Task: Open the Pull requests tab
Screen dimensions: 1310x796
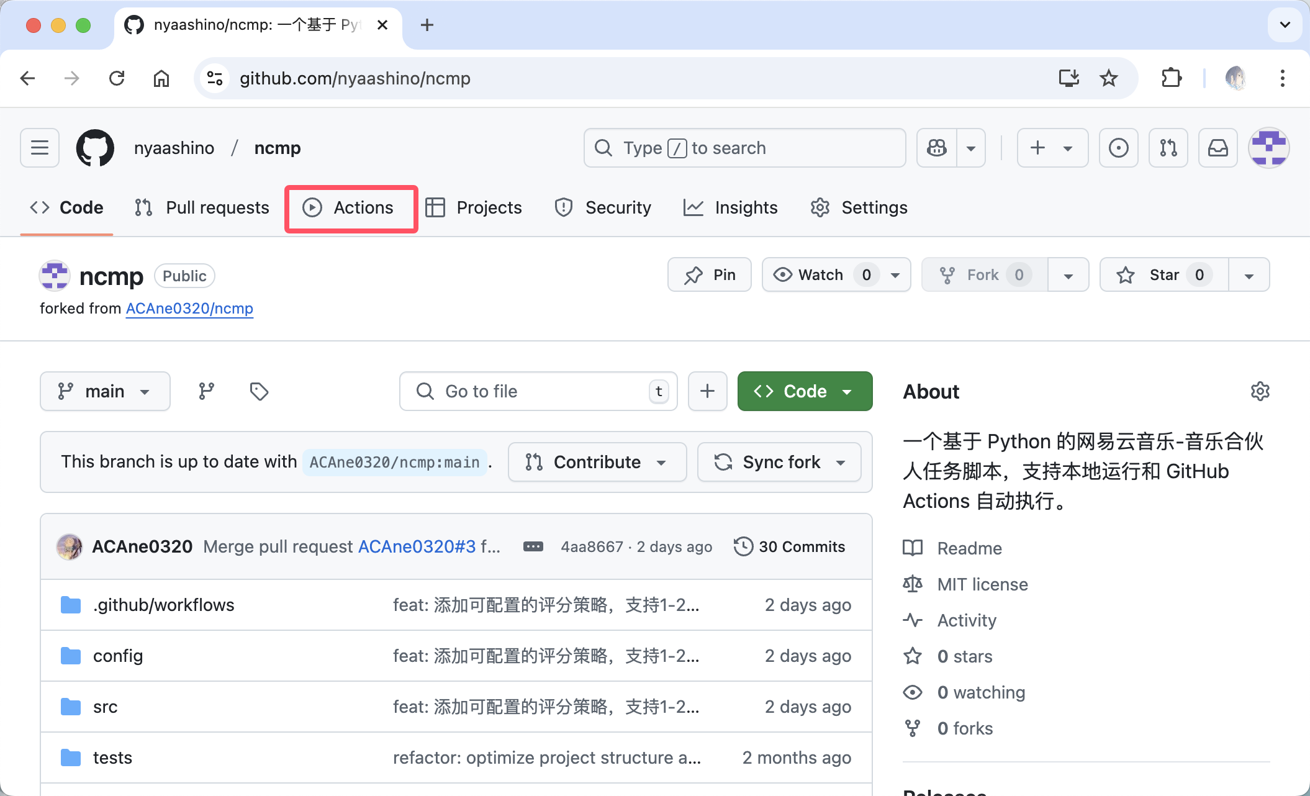Action: coord(202,207)
